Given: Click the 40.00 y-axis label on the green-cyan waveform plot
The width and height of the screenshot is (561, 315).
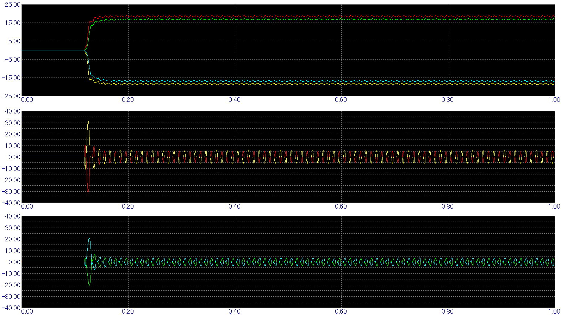Looking at the screenshot, I should pos(13,216).
